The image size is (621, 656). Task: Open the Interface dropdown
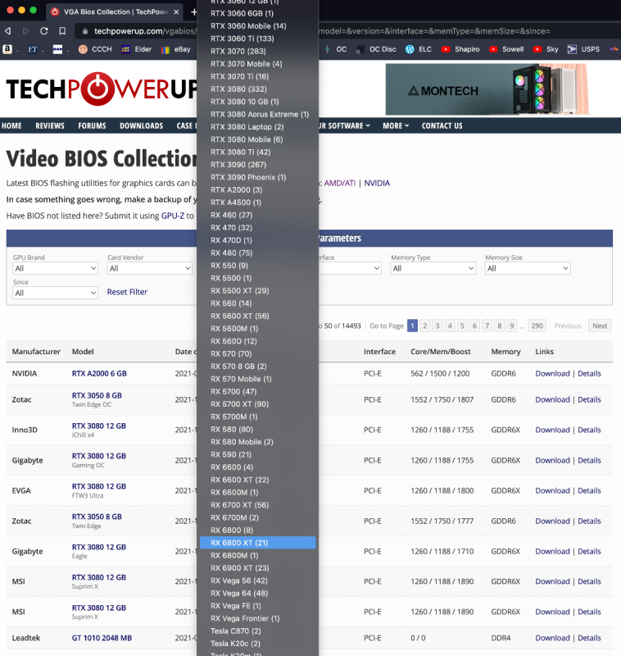click(x=350, y=268)
